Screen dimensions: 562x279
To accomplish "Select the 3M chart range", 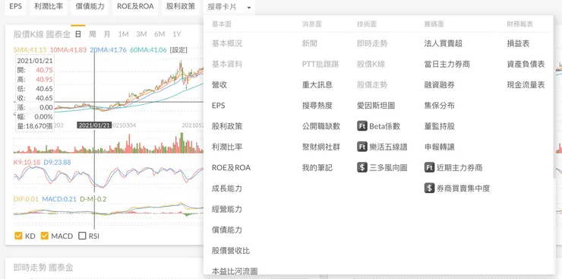I will 141,34.
